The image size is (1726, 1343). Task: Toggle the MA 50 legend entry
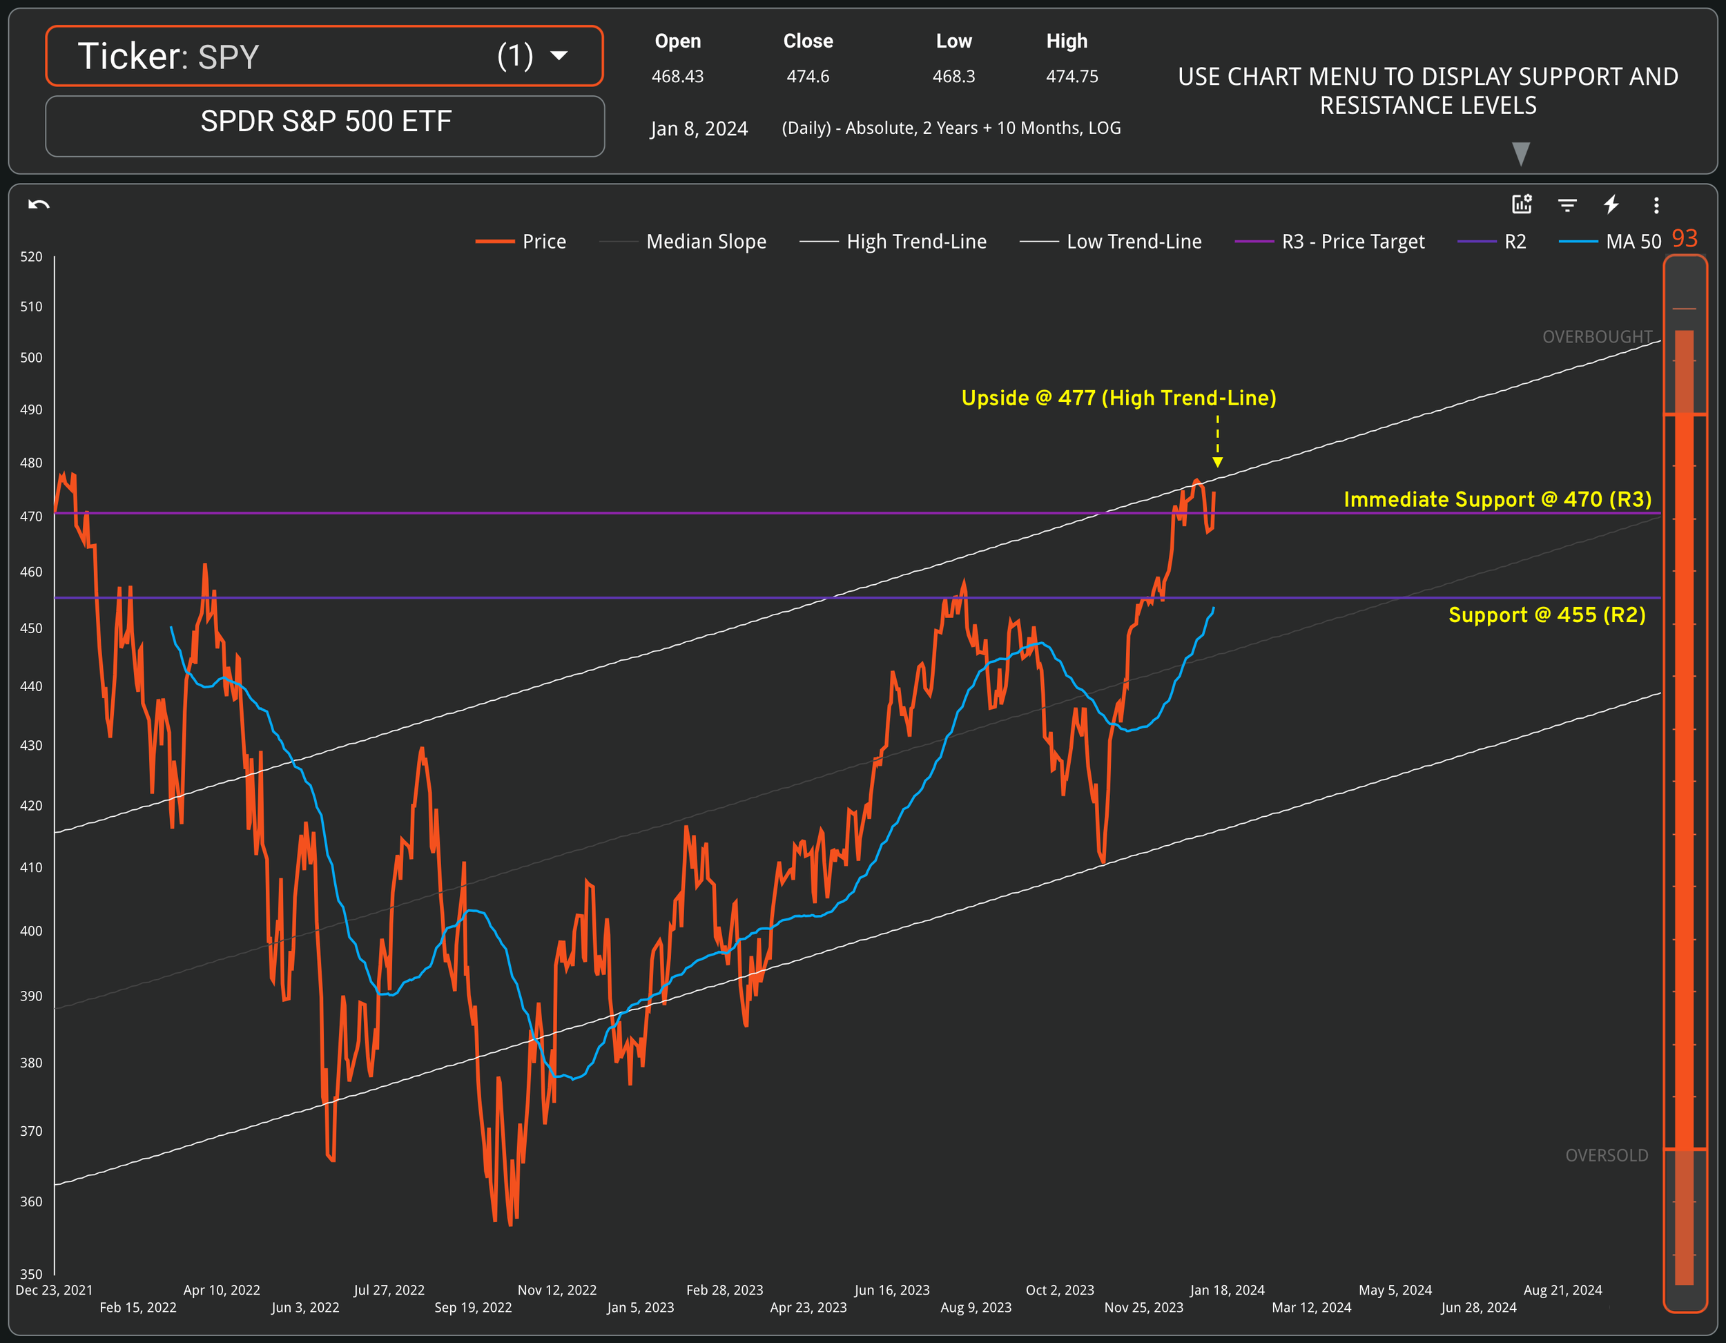[1610, 242]
